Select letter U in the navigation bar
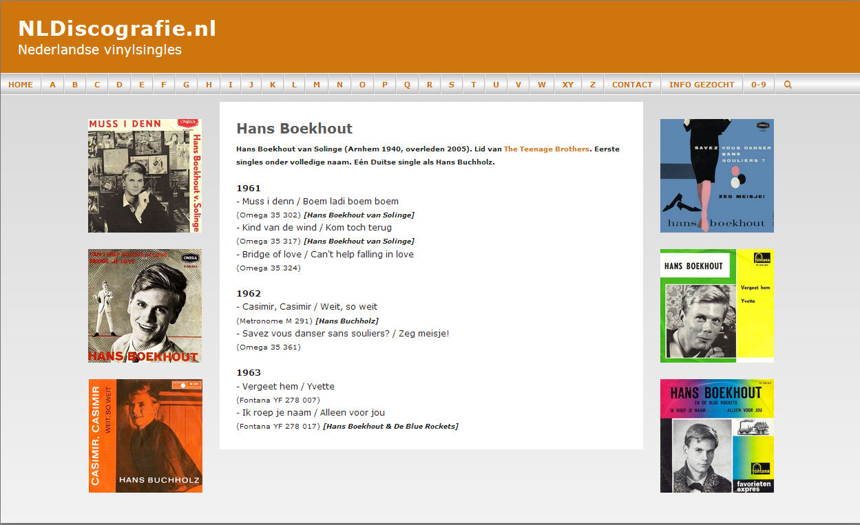Viewport: 860px width, 525px height. pyautogui.click(x=496, y=85)
